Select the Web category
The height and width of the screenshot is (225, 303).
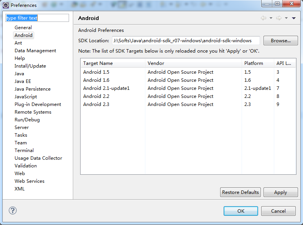coord(20,173)
